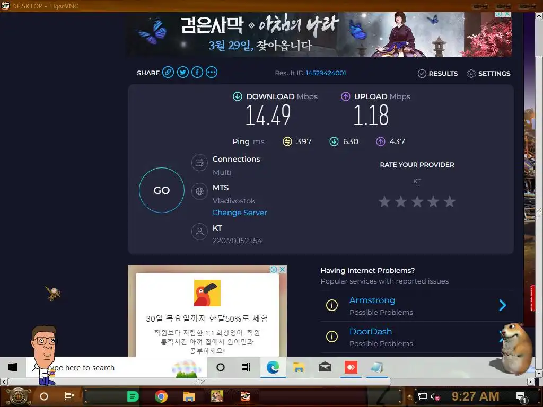The height and width of the screenshot is (407, 543).
Task: Open the steampunk Start button on host taskbar
Action: click(x=18, y=396)
